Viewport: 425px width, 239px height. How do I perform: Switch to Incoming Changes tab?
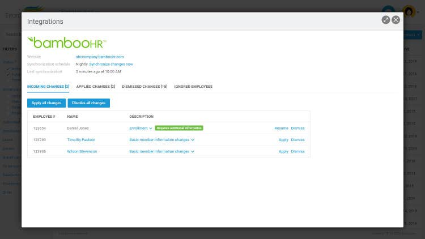pos(48,87)
